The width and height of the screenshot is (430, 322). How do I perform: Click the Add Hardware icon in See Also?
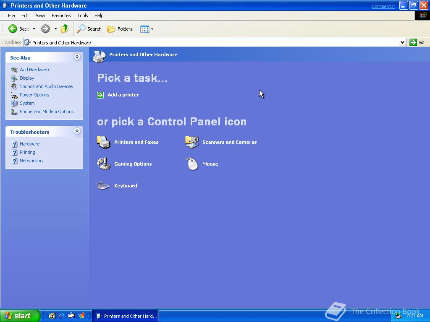(x=14, y=70)
